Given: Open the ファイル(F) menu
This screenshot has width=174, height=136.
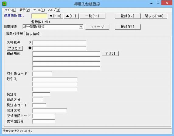Looking at the screenshot, I should (10, 10).
